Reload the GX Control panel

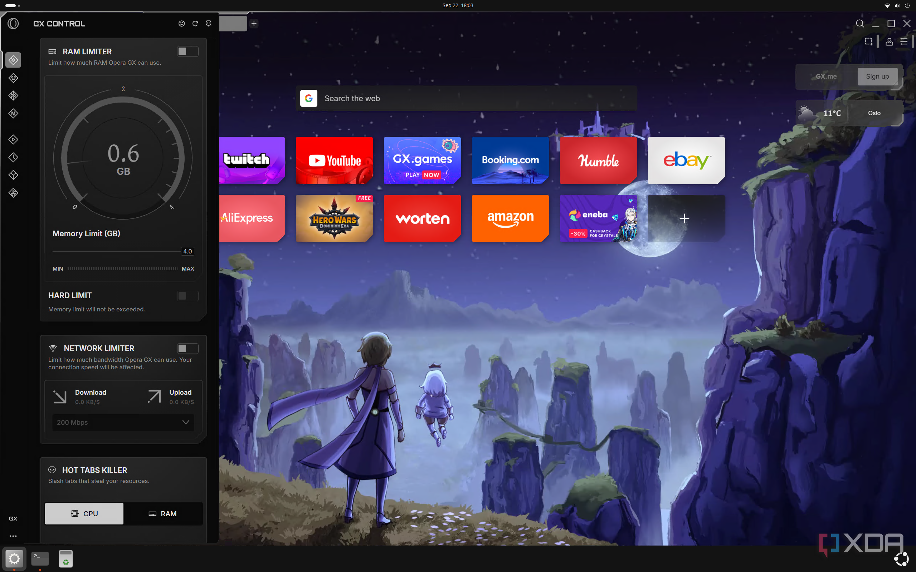195,24
